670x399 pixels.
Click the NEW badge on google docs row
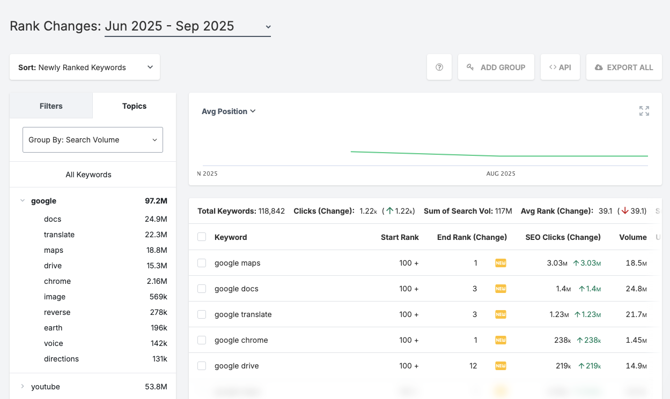point(500,289)
